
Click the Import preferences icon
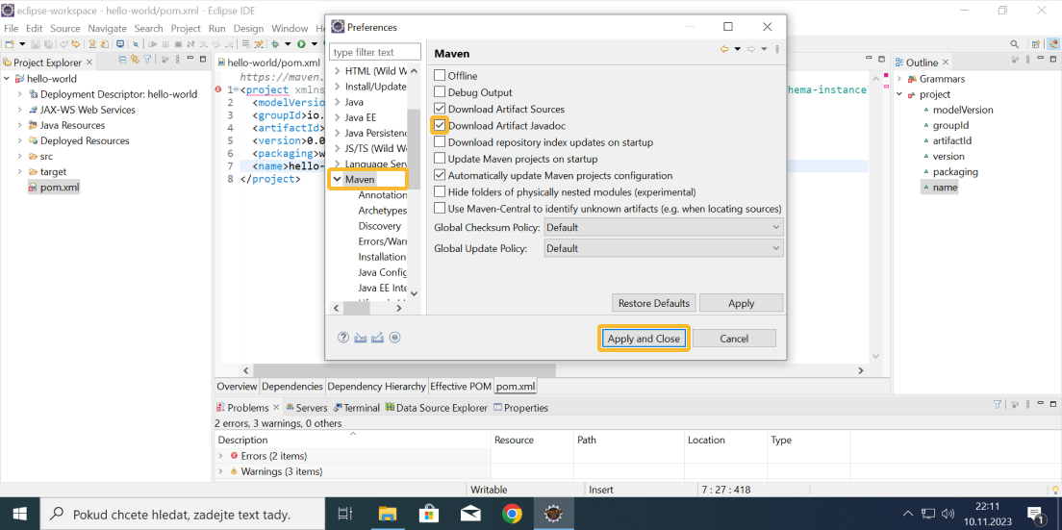coord(361,337)
